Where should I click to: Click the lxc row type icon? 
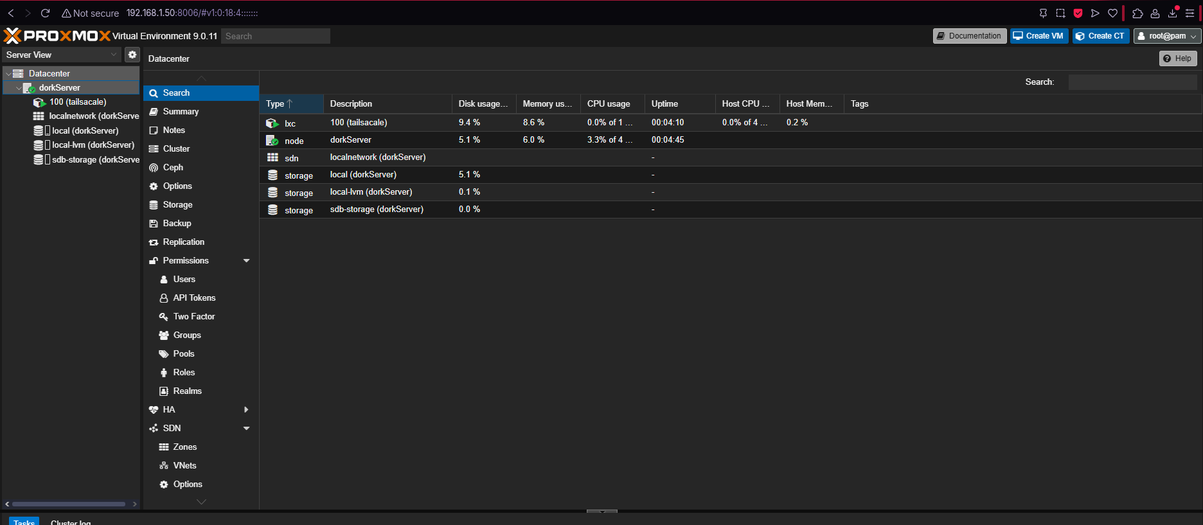tap(272, 123)
